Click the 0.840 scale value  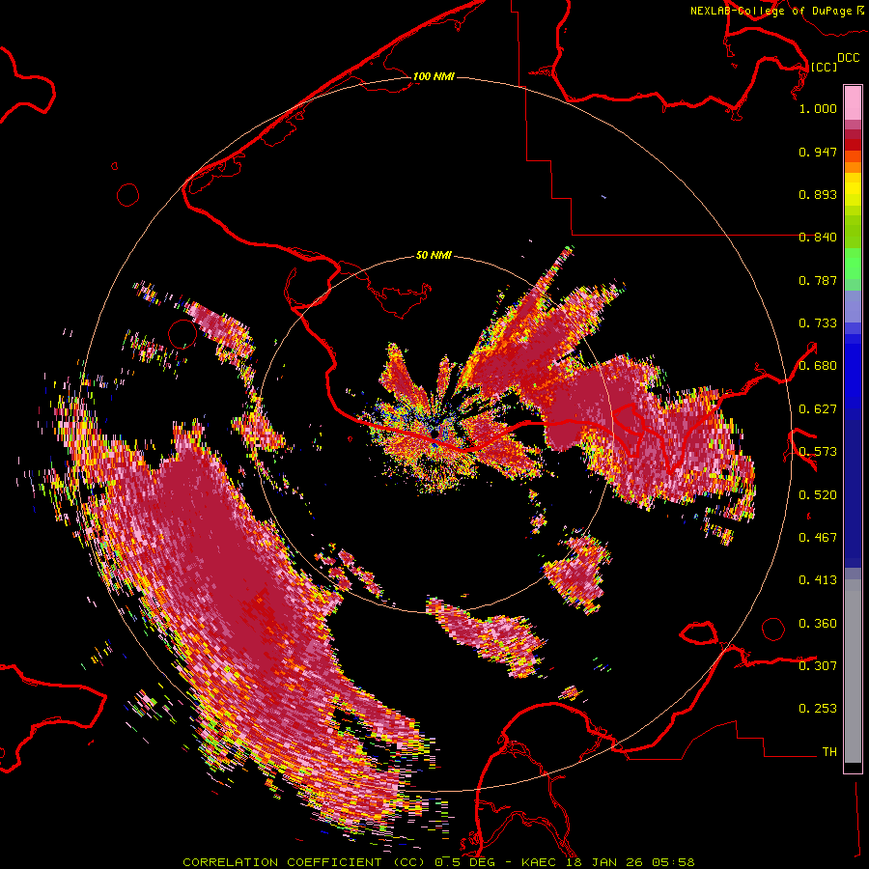(818, 238)
